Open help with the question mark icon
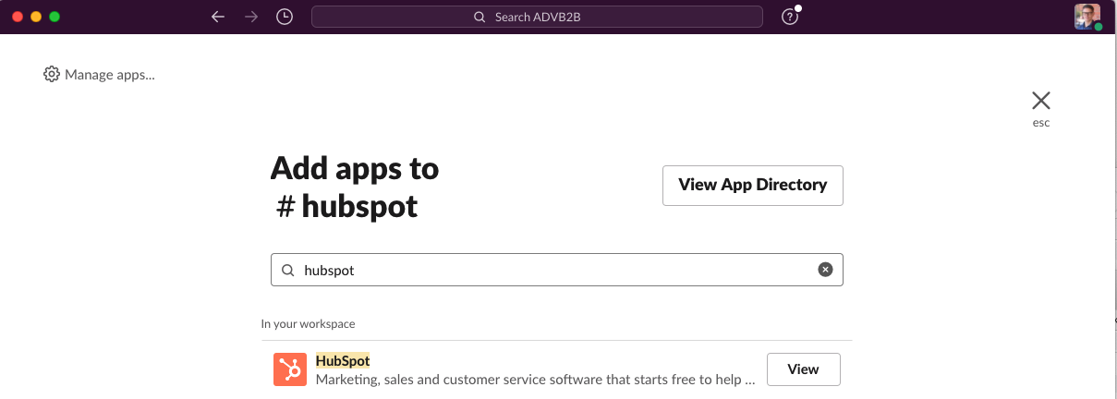 click(790, 17)
